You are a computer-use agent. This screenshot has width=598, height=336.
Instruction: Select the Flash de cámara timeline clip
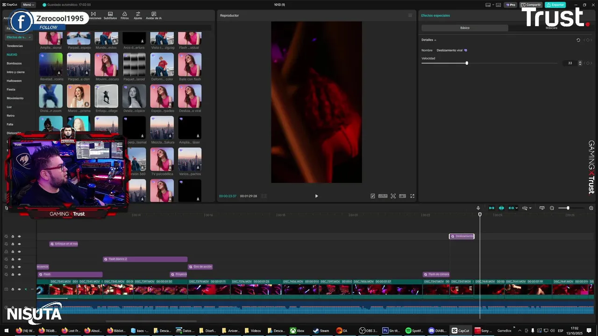[436, 274]
